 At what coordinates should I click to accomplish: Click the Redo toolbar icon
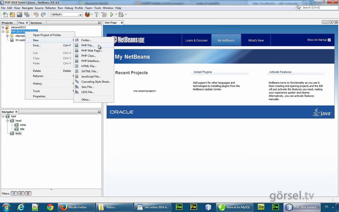43,14
